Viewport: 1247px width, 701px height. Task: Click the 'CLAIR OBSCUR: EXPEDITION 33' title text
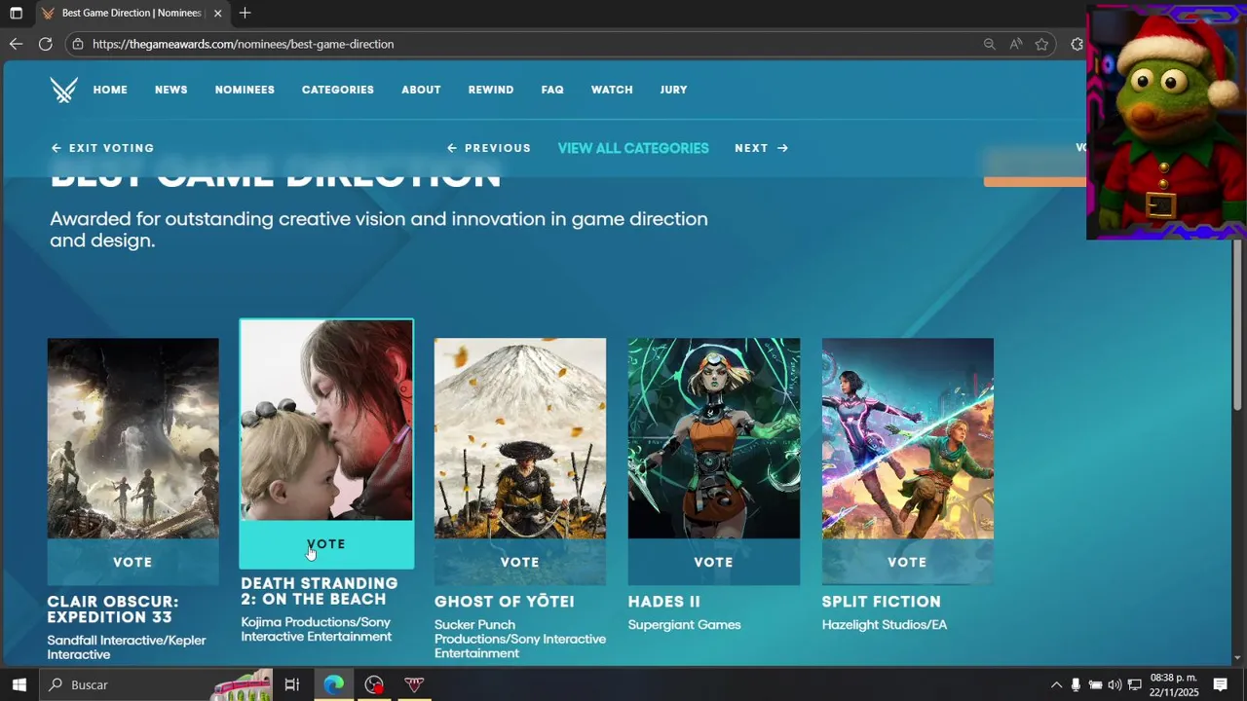pos(113,609)
